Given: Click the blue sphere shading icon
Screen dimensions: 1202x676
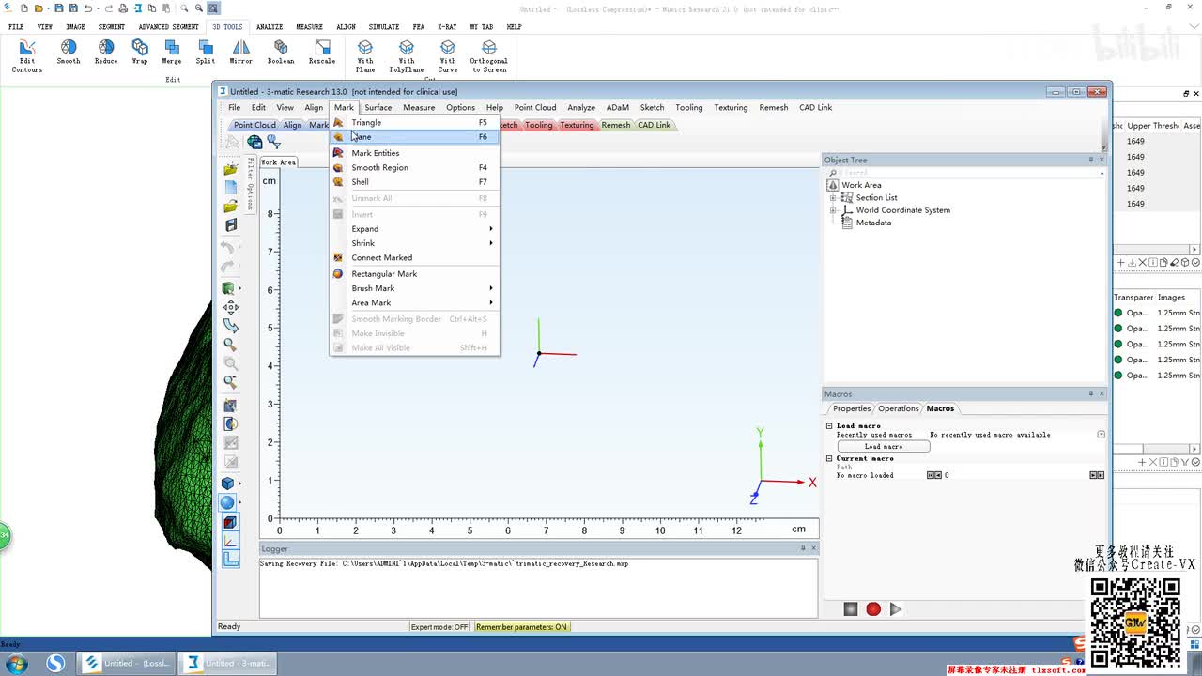Looking at the screenshot, I should click(x=228, y=502).
